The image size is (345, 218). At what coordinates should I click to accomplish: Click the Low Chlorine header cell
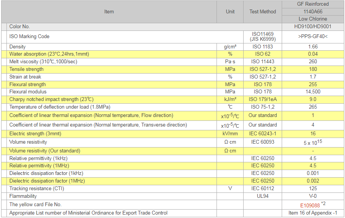pyautogui.click(x=313, y=19)
